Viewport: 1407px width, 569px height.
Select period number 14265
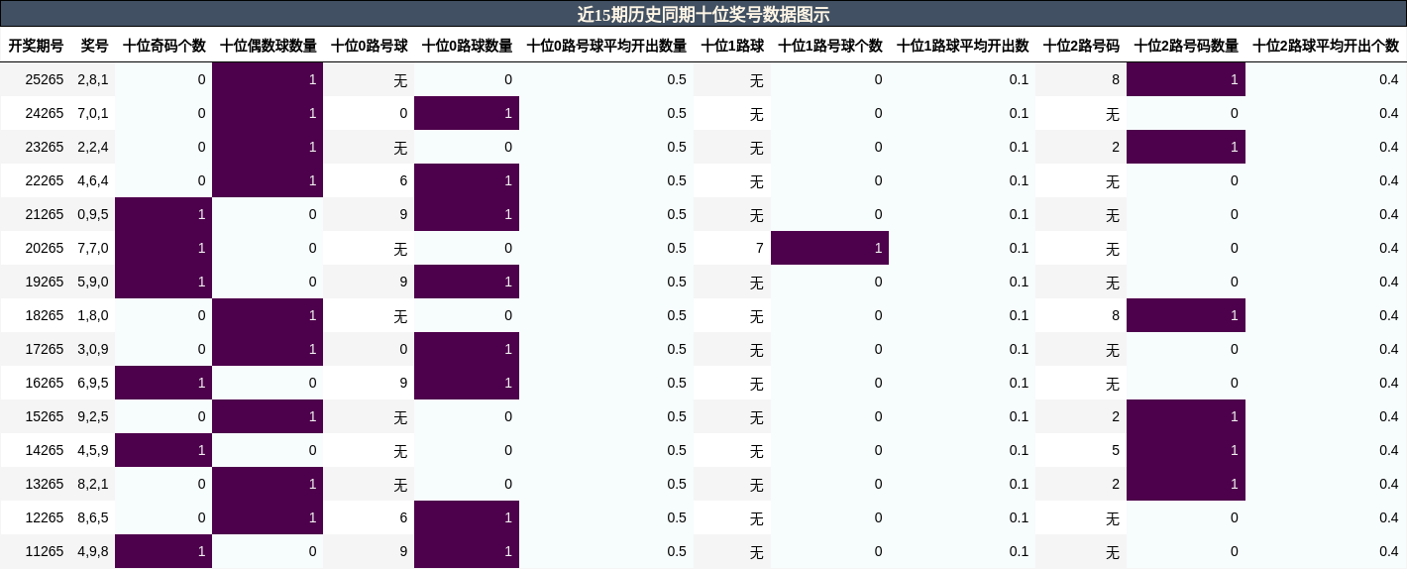coord(45,450)
